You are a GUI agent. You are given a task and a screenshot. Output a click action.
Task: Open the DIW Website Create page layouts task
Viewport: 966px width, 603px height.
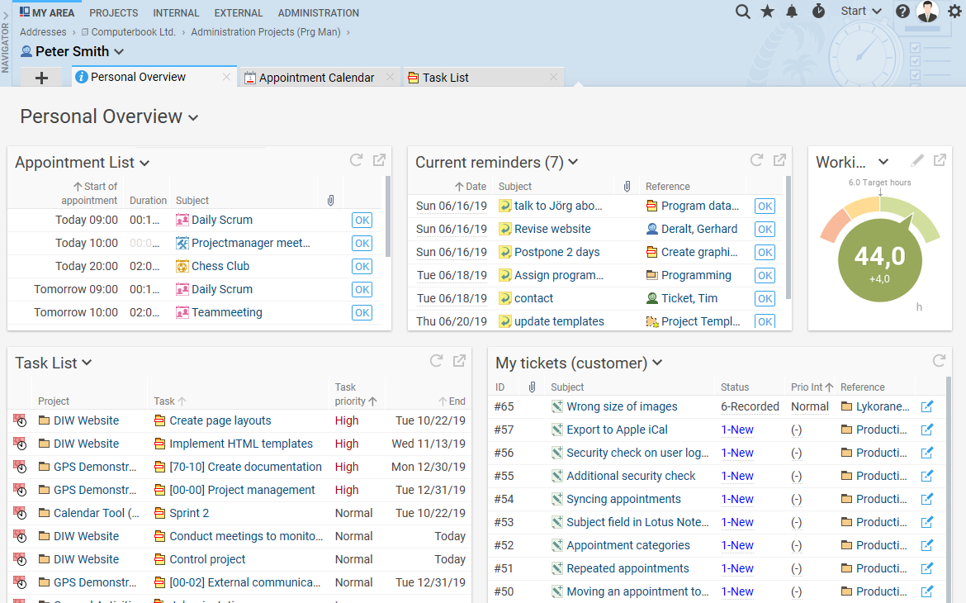pyautogui.click(x=220, y=420)
